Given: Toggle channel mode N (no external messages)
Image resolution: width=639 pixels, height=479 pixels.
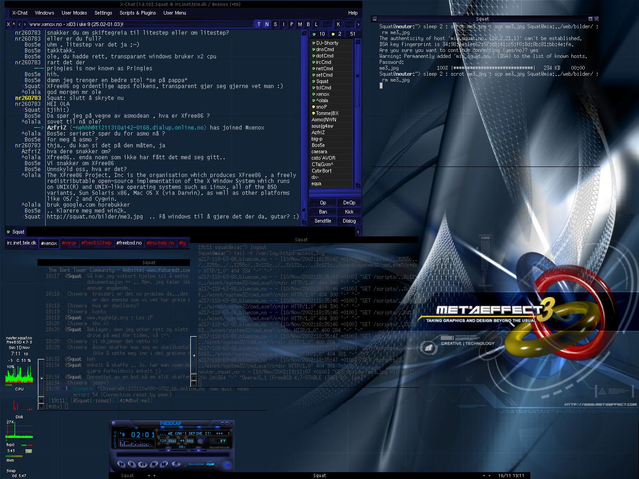Looking at the screenshot, I should (267, 24).
